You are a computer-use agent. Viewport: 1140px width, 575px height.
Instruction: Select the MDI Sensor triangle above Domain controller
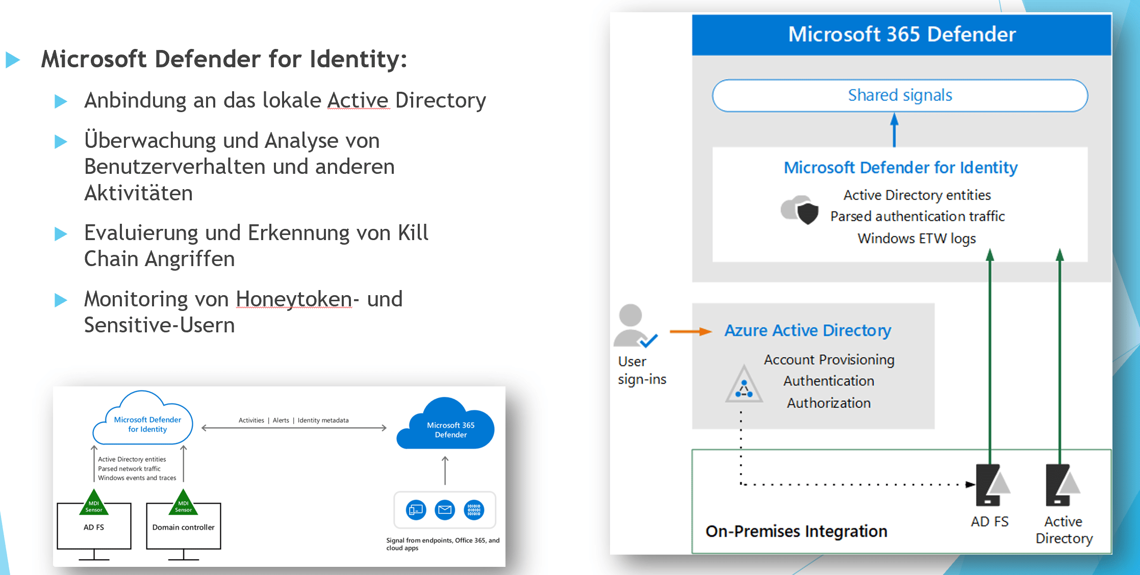[x=184, y=502]
